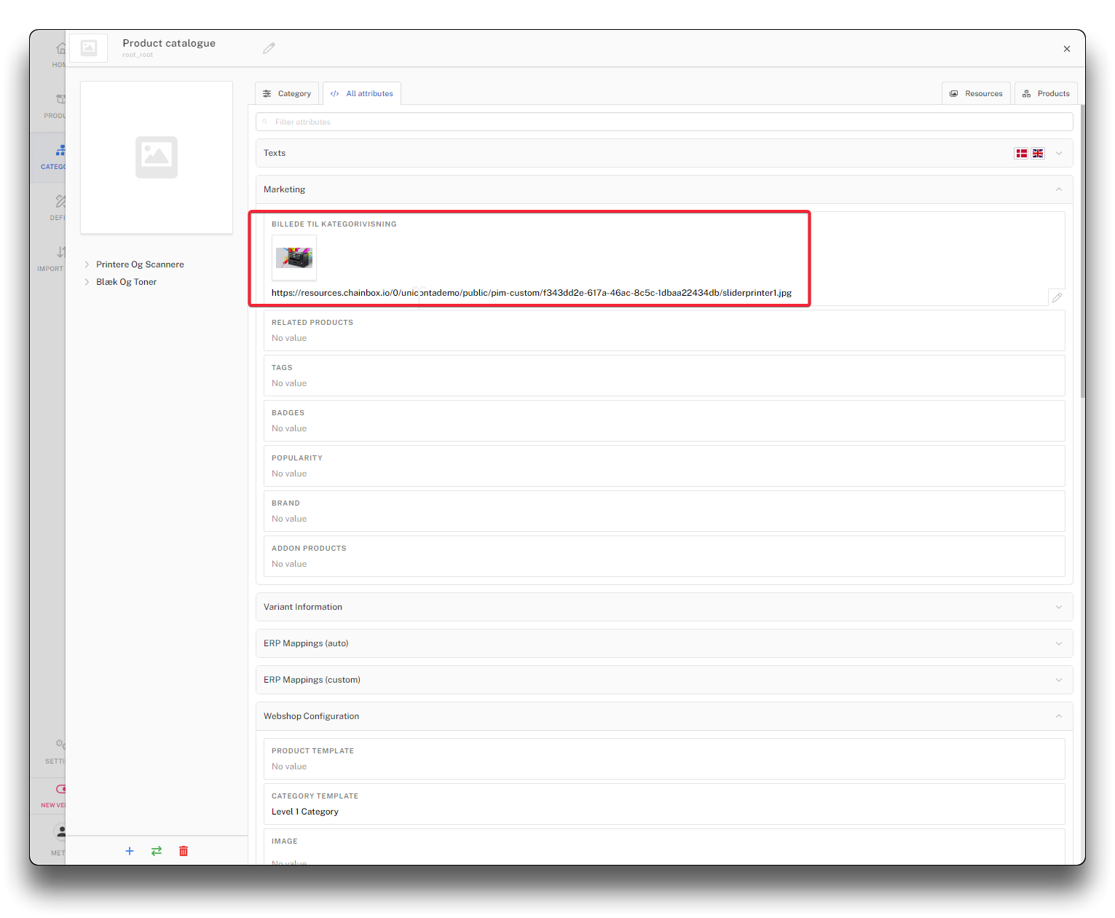Click the Level 1 Category template value
This screenshot has width=1115, height=918.
[x=305, y=812]
